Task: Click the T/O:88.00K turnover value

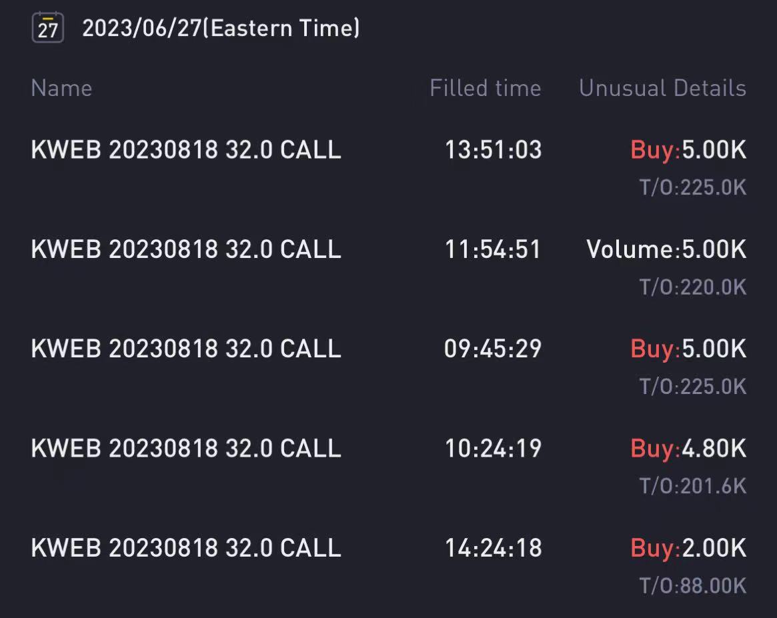Action: pos(693,585)
